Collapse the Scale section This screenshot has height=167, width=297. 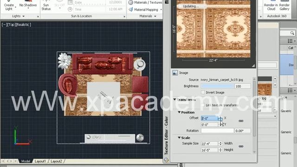tap(179, 138)
